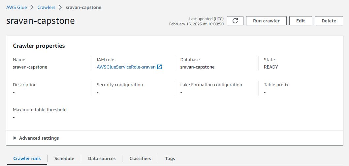Open the AWSGlueServiceRole-sravan IAM role link
This screenshot has width=349, height=166.
click(126, 67)
